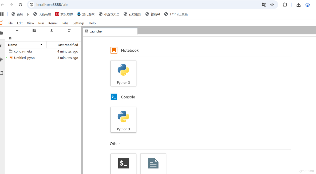The image size is (316, 174).
Task: Click the orange Notebook section icon
Action: click(x=114, y=50)
